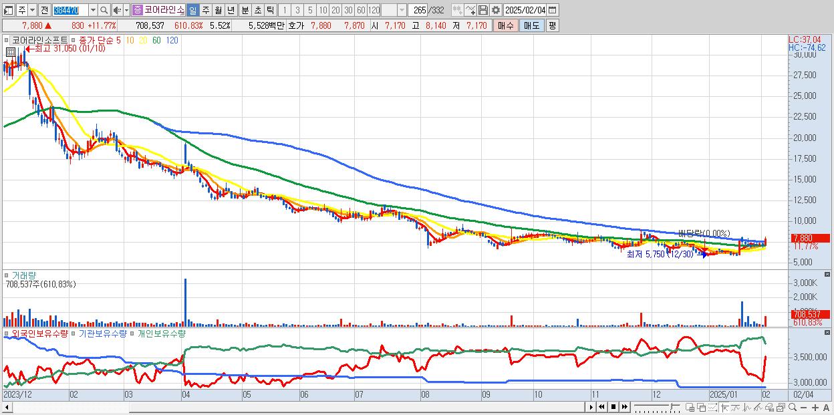This screenshot has height=415, width=834.
Task: Expand the arrow next to the speaker icon
Action: [126, 10]
